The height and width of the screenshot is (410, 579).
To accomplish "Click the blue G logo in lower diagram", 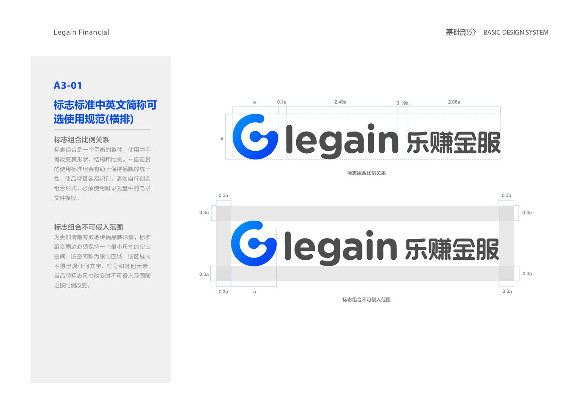I will tap(253, 244).
